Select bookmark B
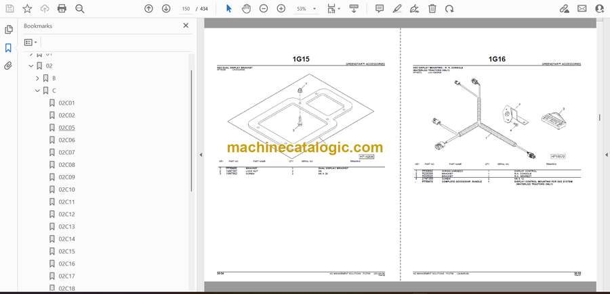 click(x=54, y=78)
